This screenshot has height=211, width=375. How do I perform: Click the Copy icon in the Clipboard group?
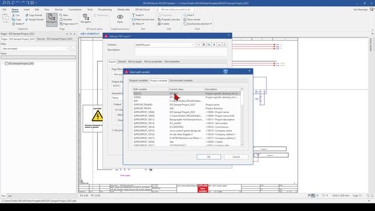(x=13, y=19)
